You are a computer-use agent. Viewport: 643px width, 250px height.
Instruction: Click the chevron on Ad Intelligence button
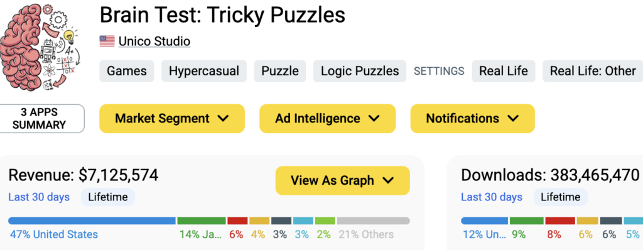point(374,119)
